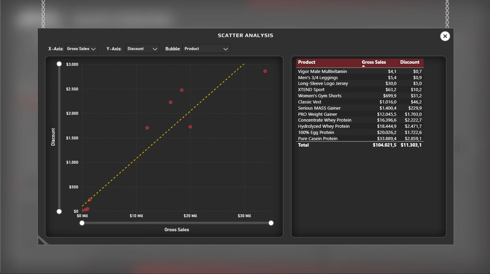Sort table by Product column header
Screen dimensions: 490x274
[307, 62]
